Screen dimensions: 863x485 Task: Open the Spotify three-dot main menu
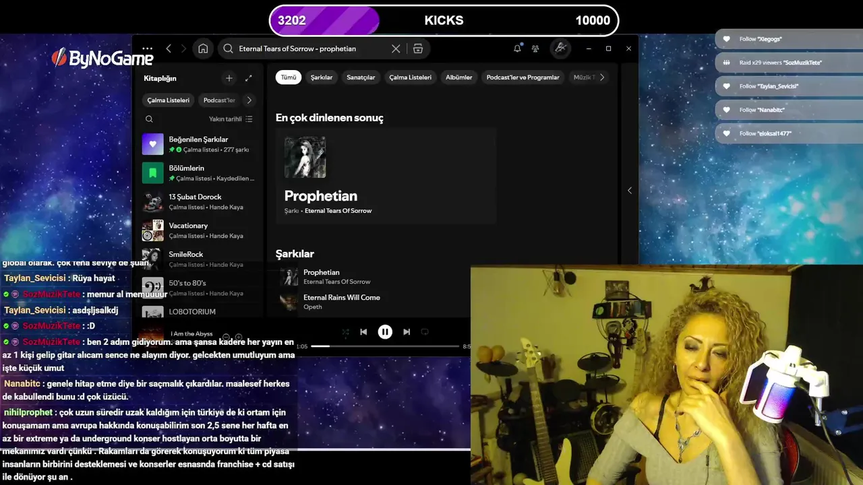click(147, 48)
